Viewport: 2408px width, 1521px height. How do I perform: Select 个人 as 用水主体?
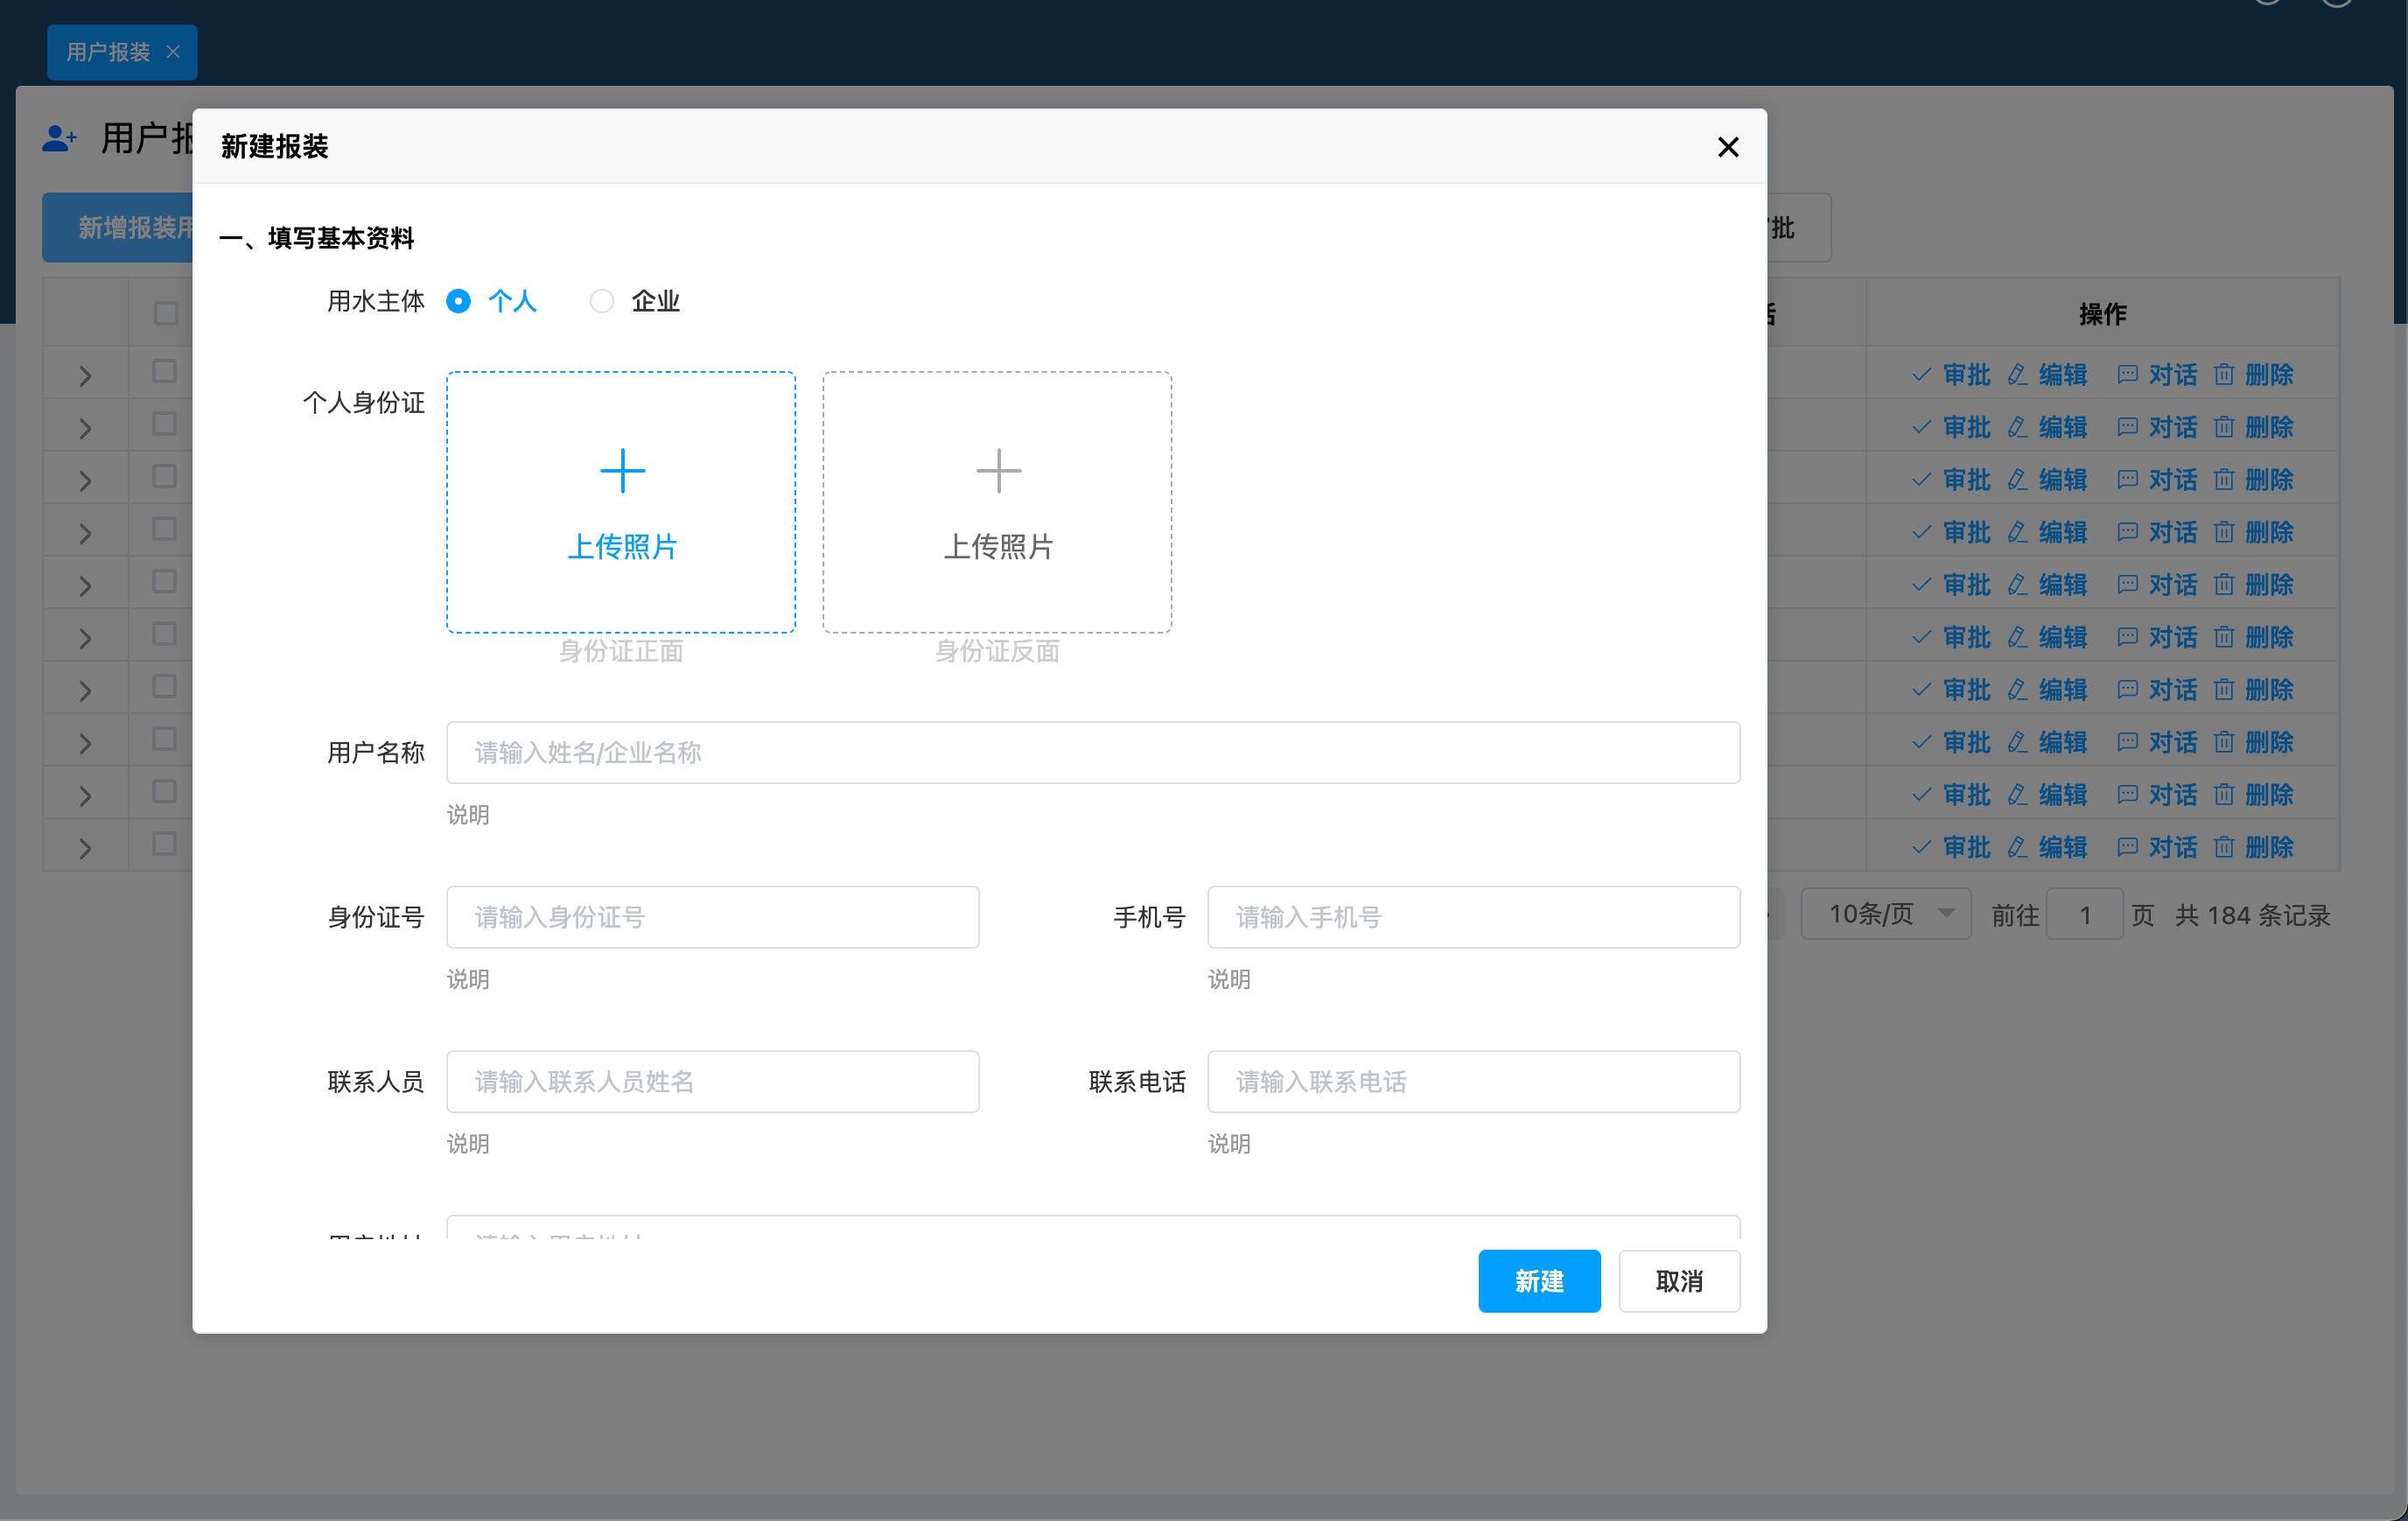458,301
